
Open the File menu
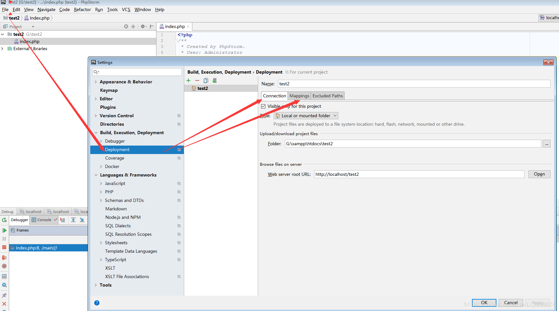5,9
